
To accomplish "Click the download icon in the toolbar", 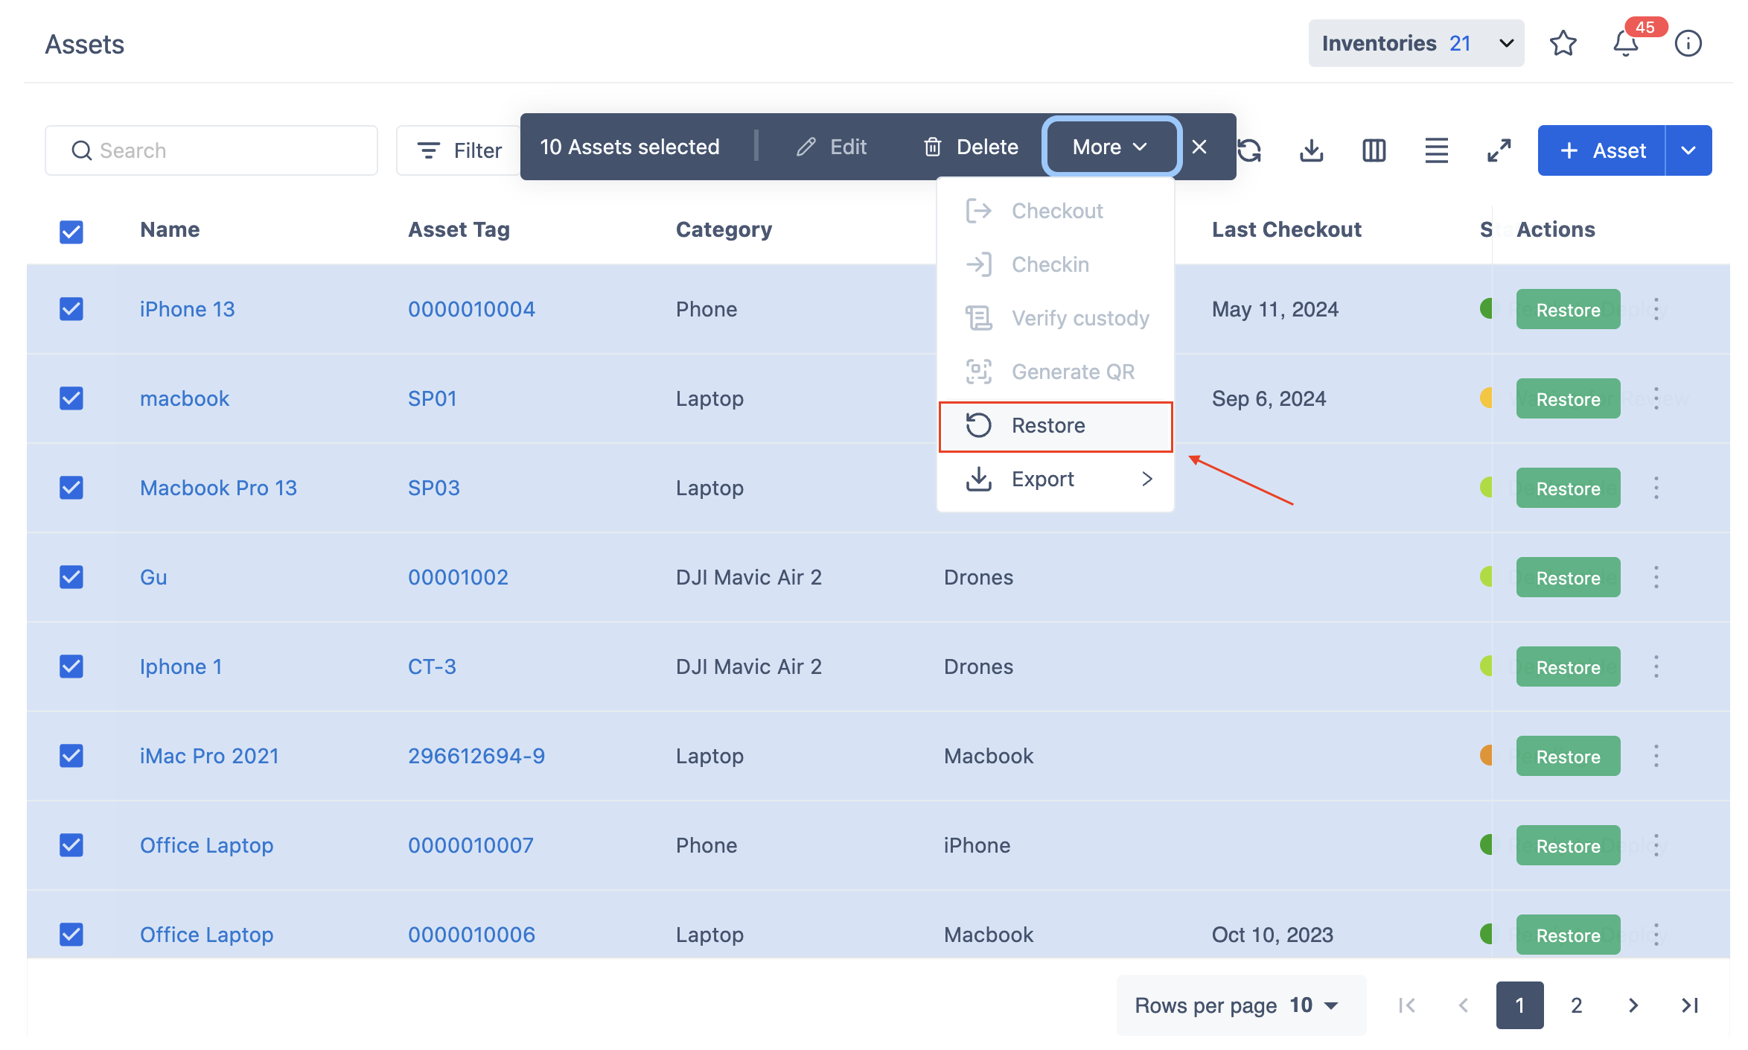I will coord(1311,150).
